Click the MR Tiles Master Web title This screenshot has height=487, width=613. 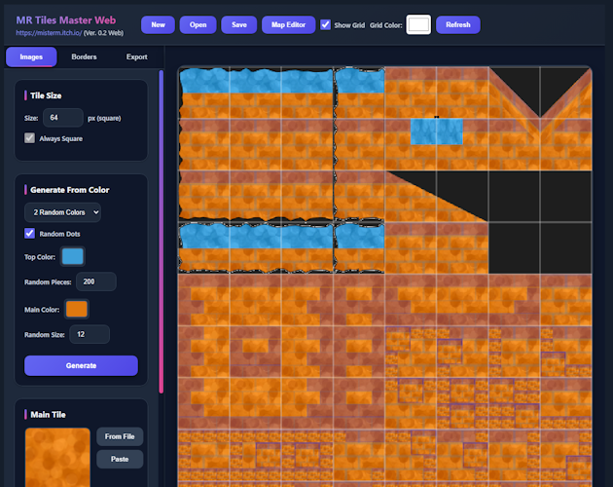point(66,20)
